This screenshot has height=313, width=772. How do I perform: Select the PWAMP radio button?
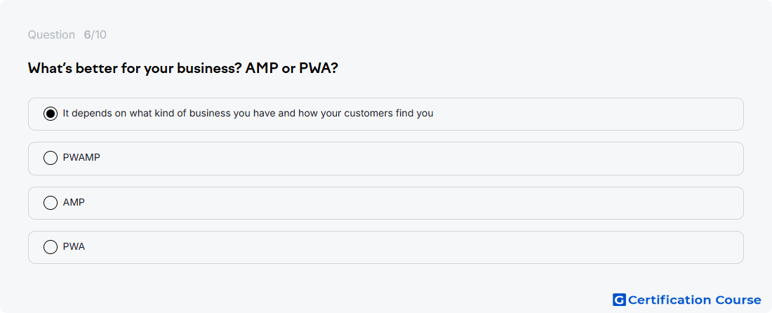click(x=51, y=158)
